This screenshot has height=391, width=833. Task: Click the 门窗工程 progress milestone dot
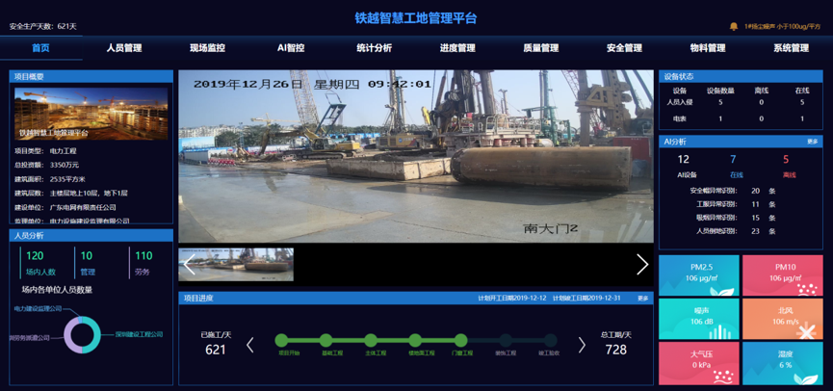click(x=460, y=340)
